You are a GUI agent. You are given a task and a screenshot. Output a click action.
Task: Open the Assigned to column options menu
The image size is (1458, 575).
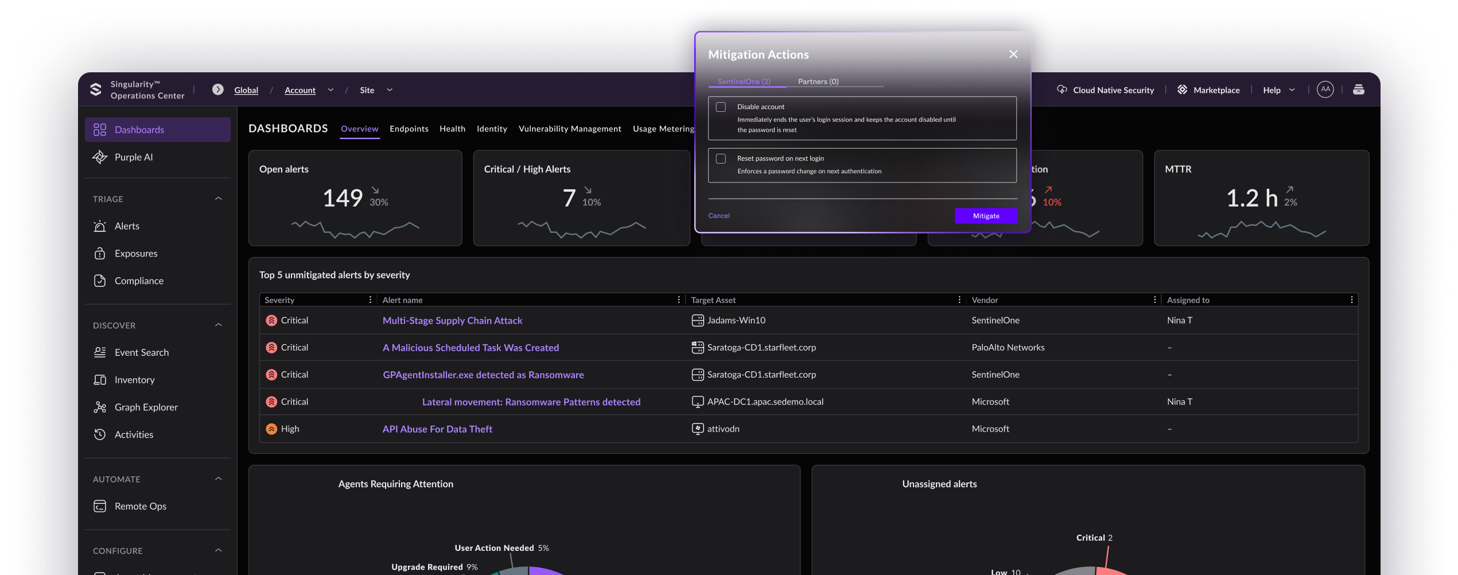[x=1352, y=300]
